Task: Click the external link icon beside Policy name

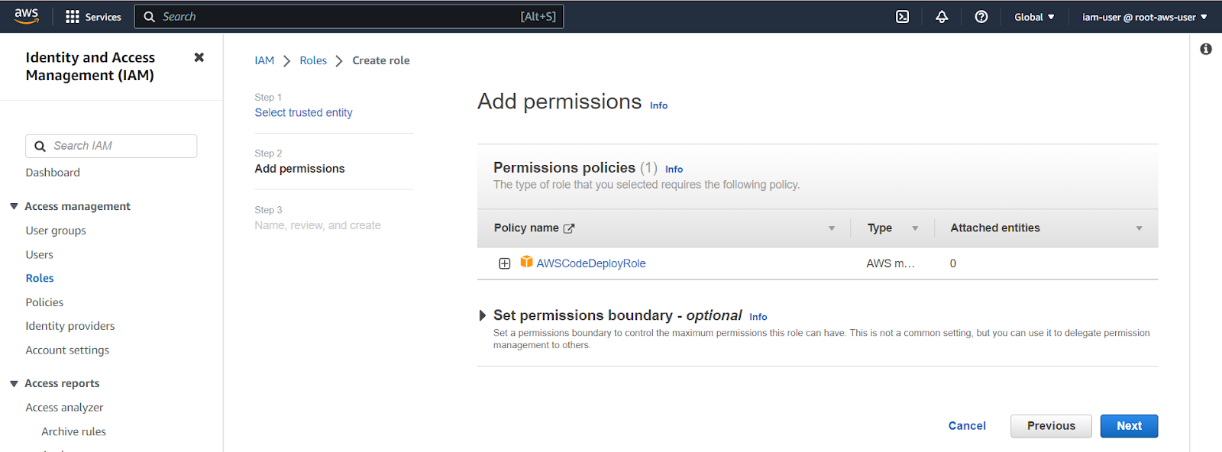Action: [569, 228]
